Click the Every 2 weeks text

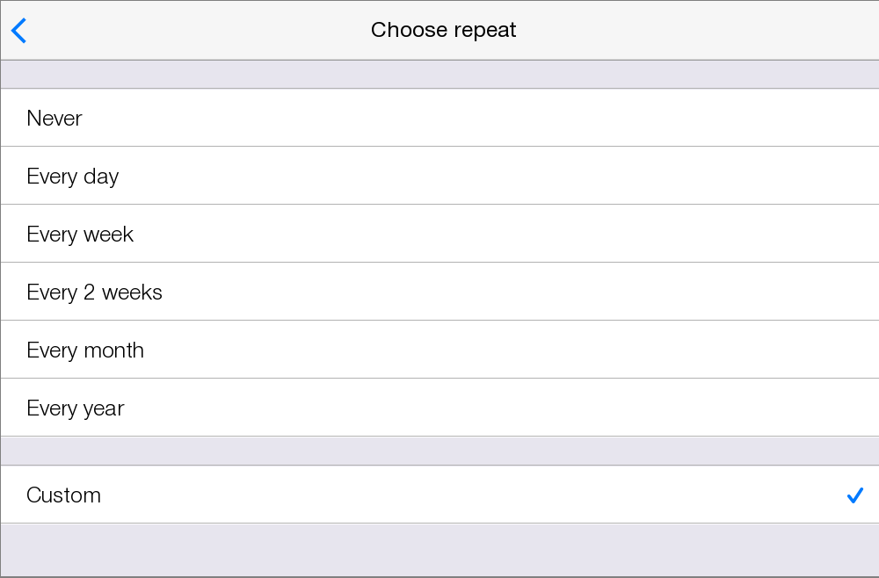(x=94, y=293)
